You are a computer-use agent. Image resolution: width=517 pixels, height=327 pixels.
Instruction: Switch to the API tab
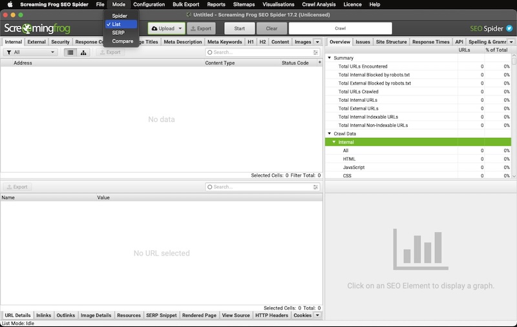[x=459, y=42]
